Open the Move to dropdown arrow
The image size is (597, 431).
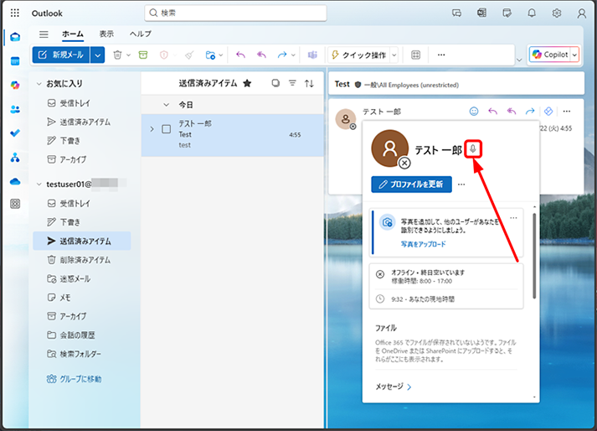coord(221,55)
